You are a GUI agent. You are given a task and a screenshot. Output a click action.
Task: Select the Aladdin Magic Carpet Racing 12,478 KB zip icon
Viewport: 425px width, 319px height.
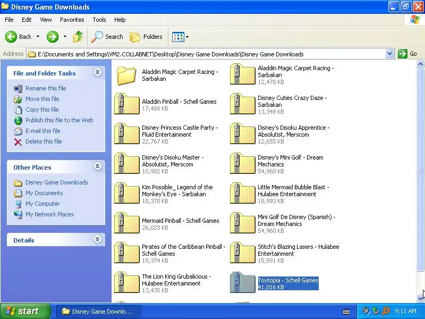pyautogui.click(x=242, y=74)
